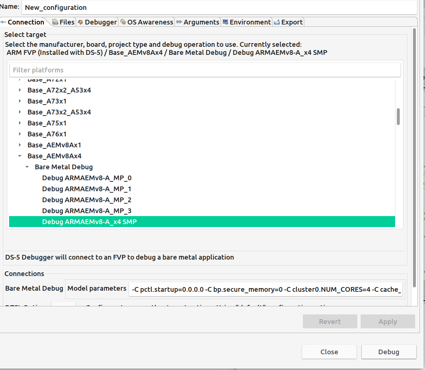Viewport: 425px width, 370px height.
Task: Edit the Model parameters text field
Action: 266,289
